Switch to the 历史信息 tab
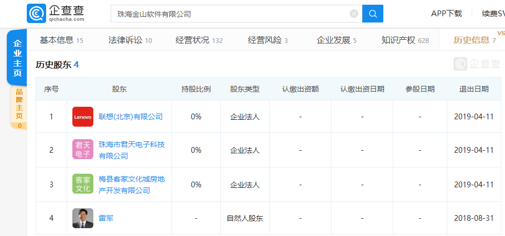The height and width of the screenshot is (236, 505). pos(475,40)
